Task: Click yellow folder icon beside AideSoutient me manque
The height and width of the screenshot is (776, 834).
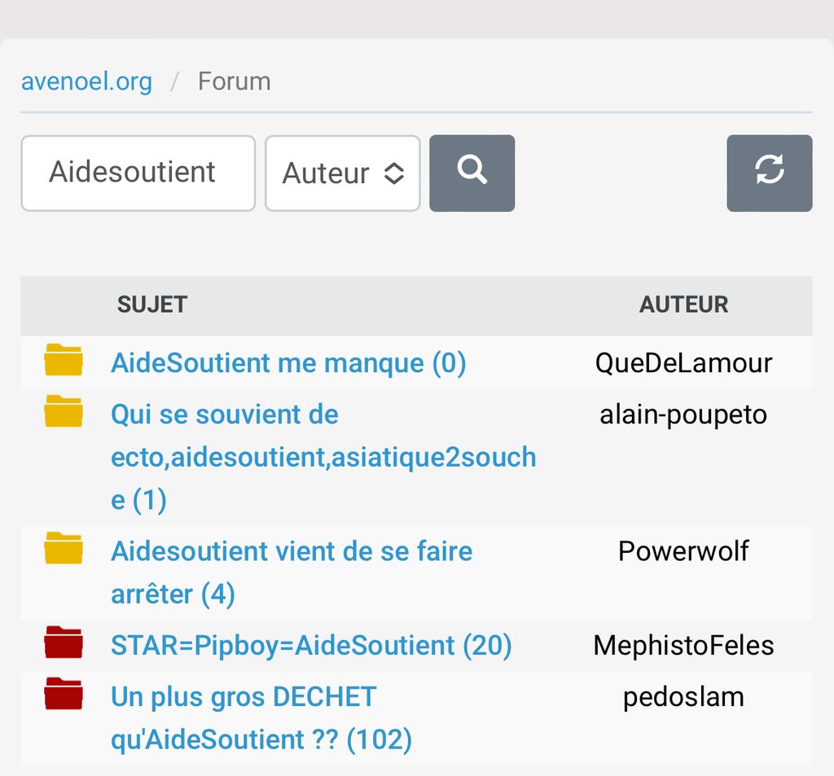Action: click(64, 360)
